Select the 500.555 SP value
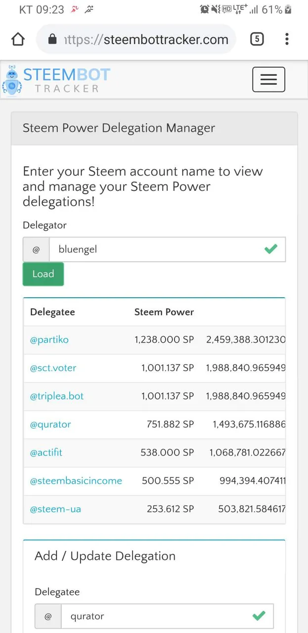308x633 pixels. pyautogui.click(x=168, y=481)
